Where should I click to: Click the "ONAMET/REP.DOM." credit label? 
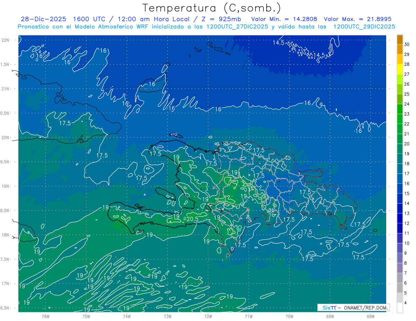(x=365, y=307)
